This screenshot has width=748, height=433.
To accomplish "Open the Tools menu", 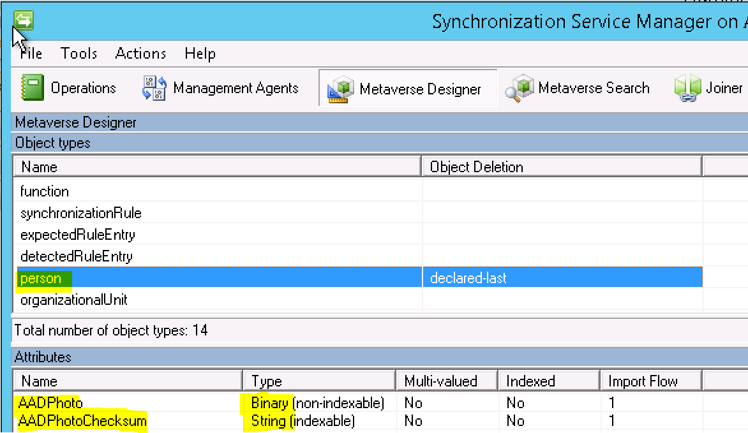I will [79, 54].
